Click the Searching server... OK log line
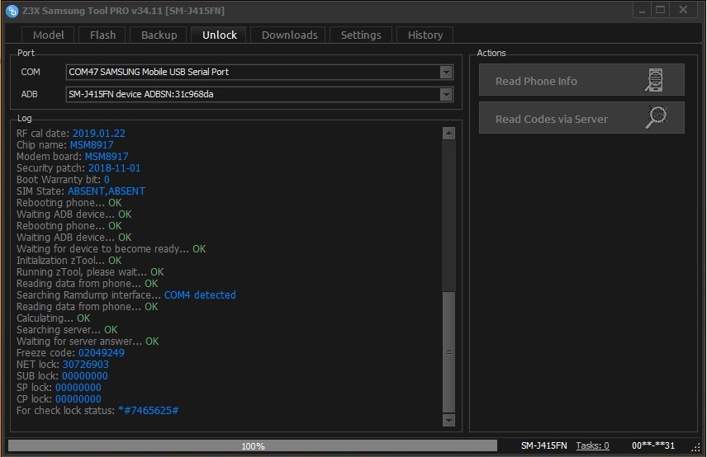The image size is (707, 457). [67, 330]
